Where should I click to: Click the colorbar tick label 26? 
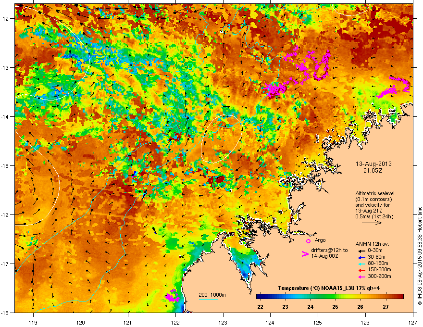pyautogui.click(x=361, y=307)
